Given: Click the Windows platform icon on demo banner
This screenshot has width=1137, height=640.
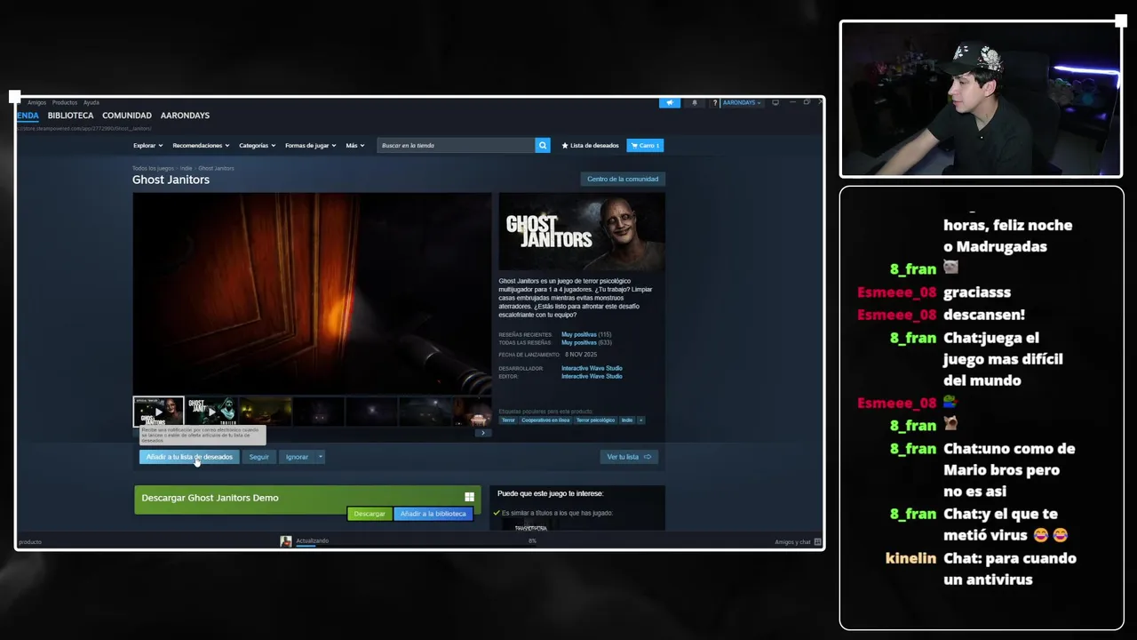Looking at the screenshot, I should [469, 497].
